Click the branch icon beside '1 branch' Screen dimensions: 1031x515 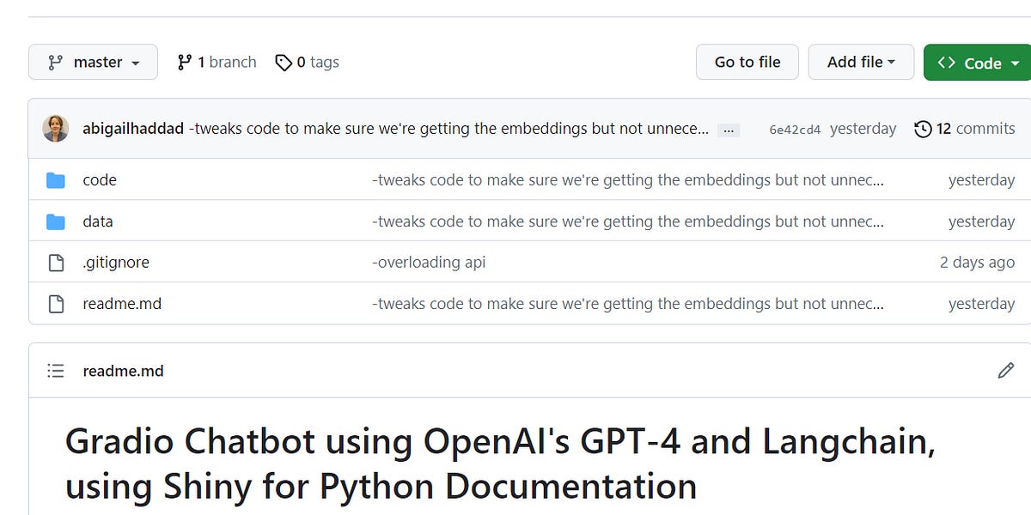point(184,62)
